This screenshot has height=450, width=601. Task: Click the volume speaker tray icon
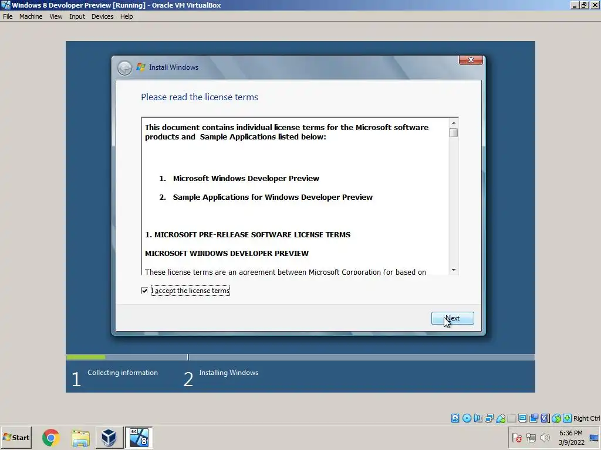point(545,437)
